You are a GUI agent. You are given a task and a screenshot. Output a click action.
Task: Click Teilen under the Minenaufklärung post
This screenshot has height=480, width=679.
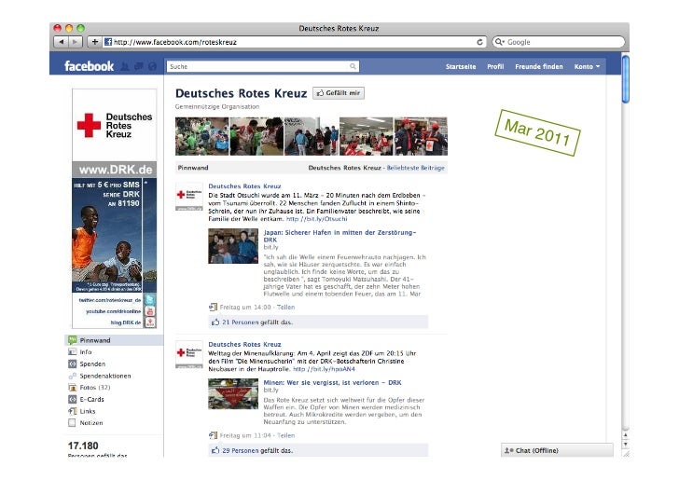285,435
